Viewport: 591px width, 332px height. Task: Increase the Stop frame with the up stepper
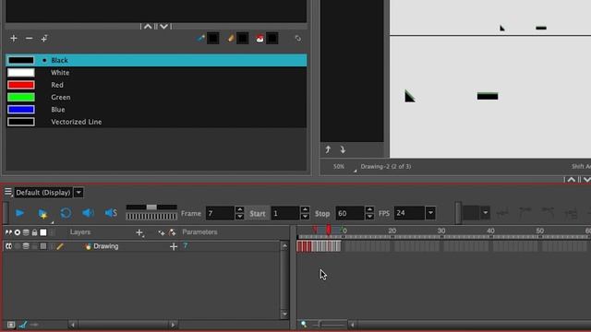pyautogui.click(x=369, y=209)
